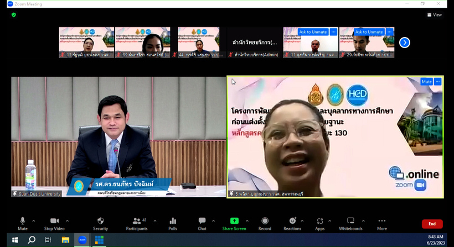
Task: Open the Participants panel
Action: point(136,223)
